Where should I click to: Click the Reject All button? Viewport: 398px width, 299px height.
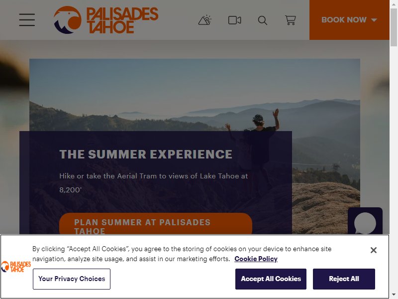pyautogui.click(x=344, y=279)
